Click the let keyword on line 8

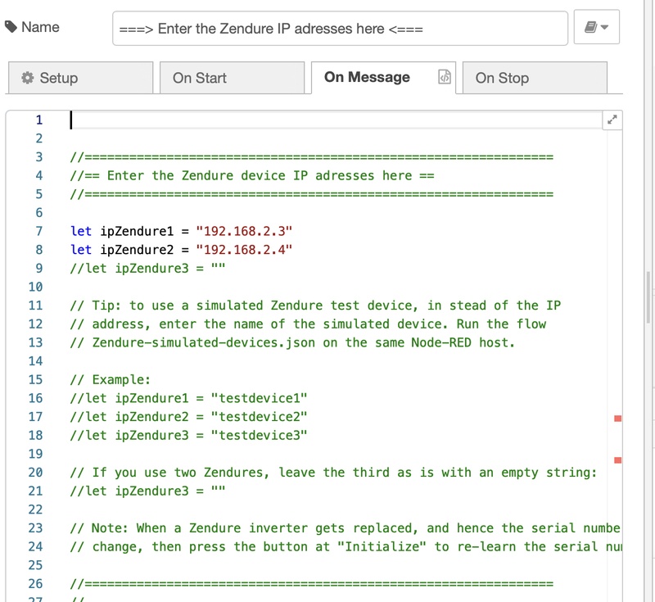point(81,250)
